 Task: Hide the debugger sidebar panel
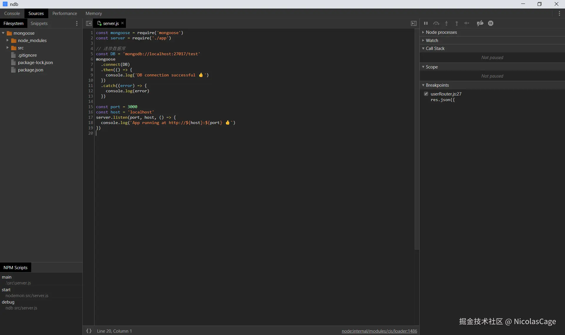[x=413, y=23]
